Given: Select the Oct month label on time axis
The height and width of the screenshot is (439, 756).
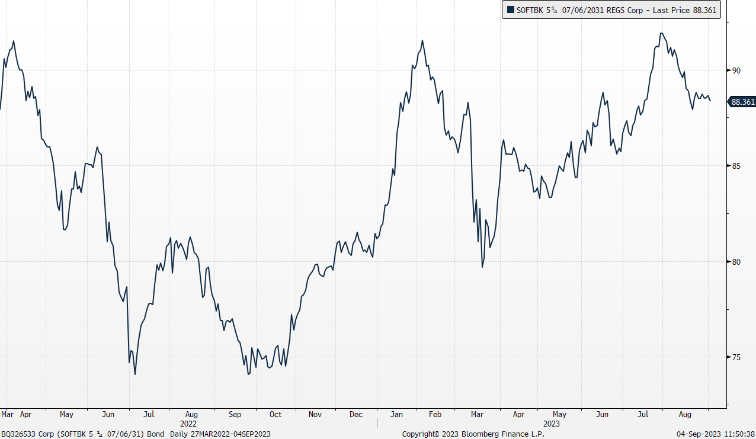Looking at the screenshot, I should pos(276,415).
